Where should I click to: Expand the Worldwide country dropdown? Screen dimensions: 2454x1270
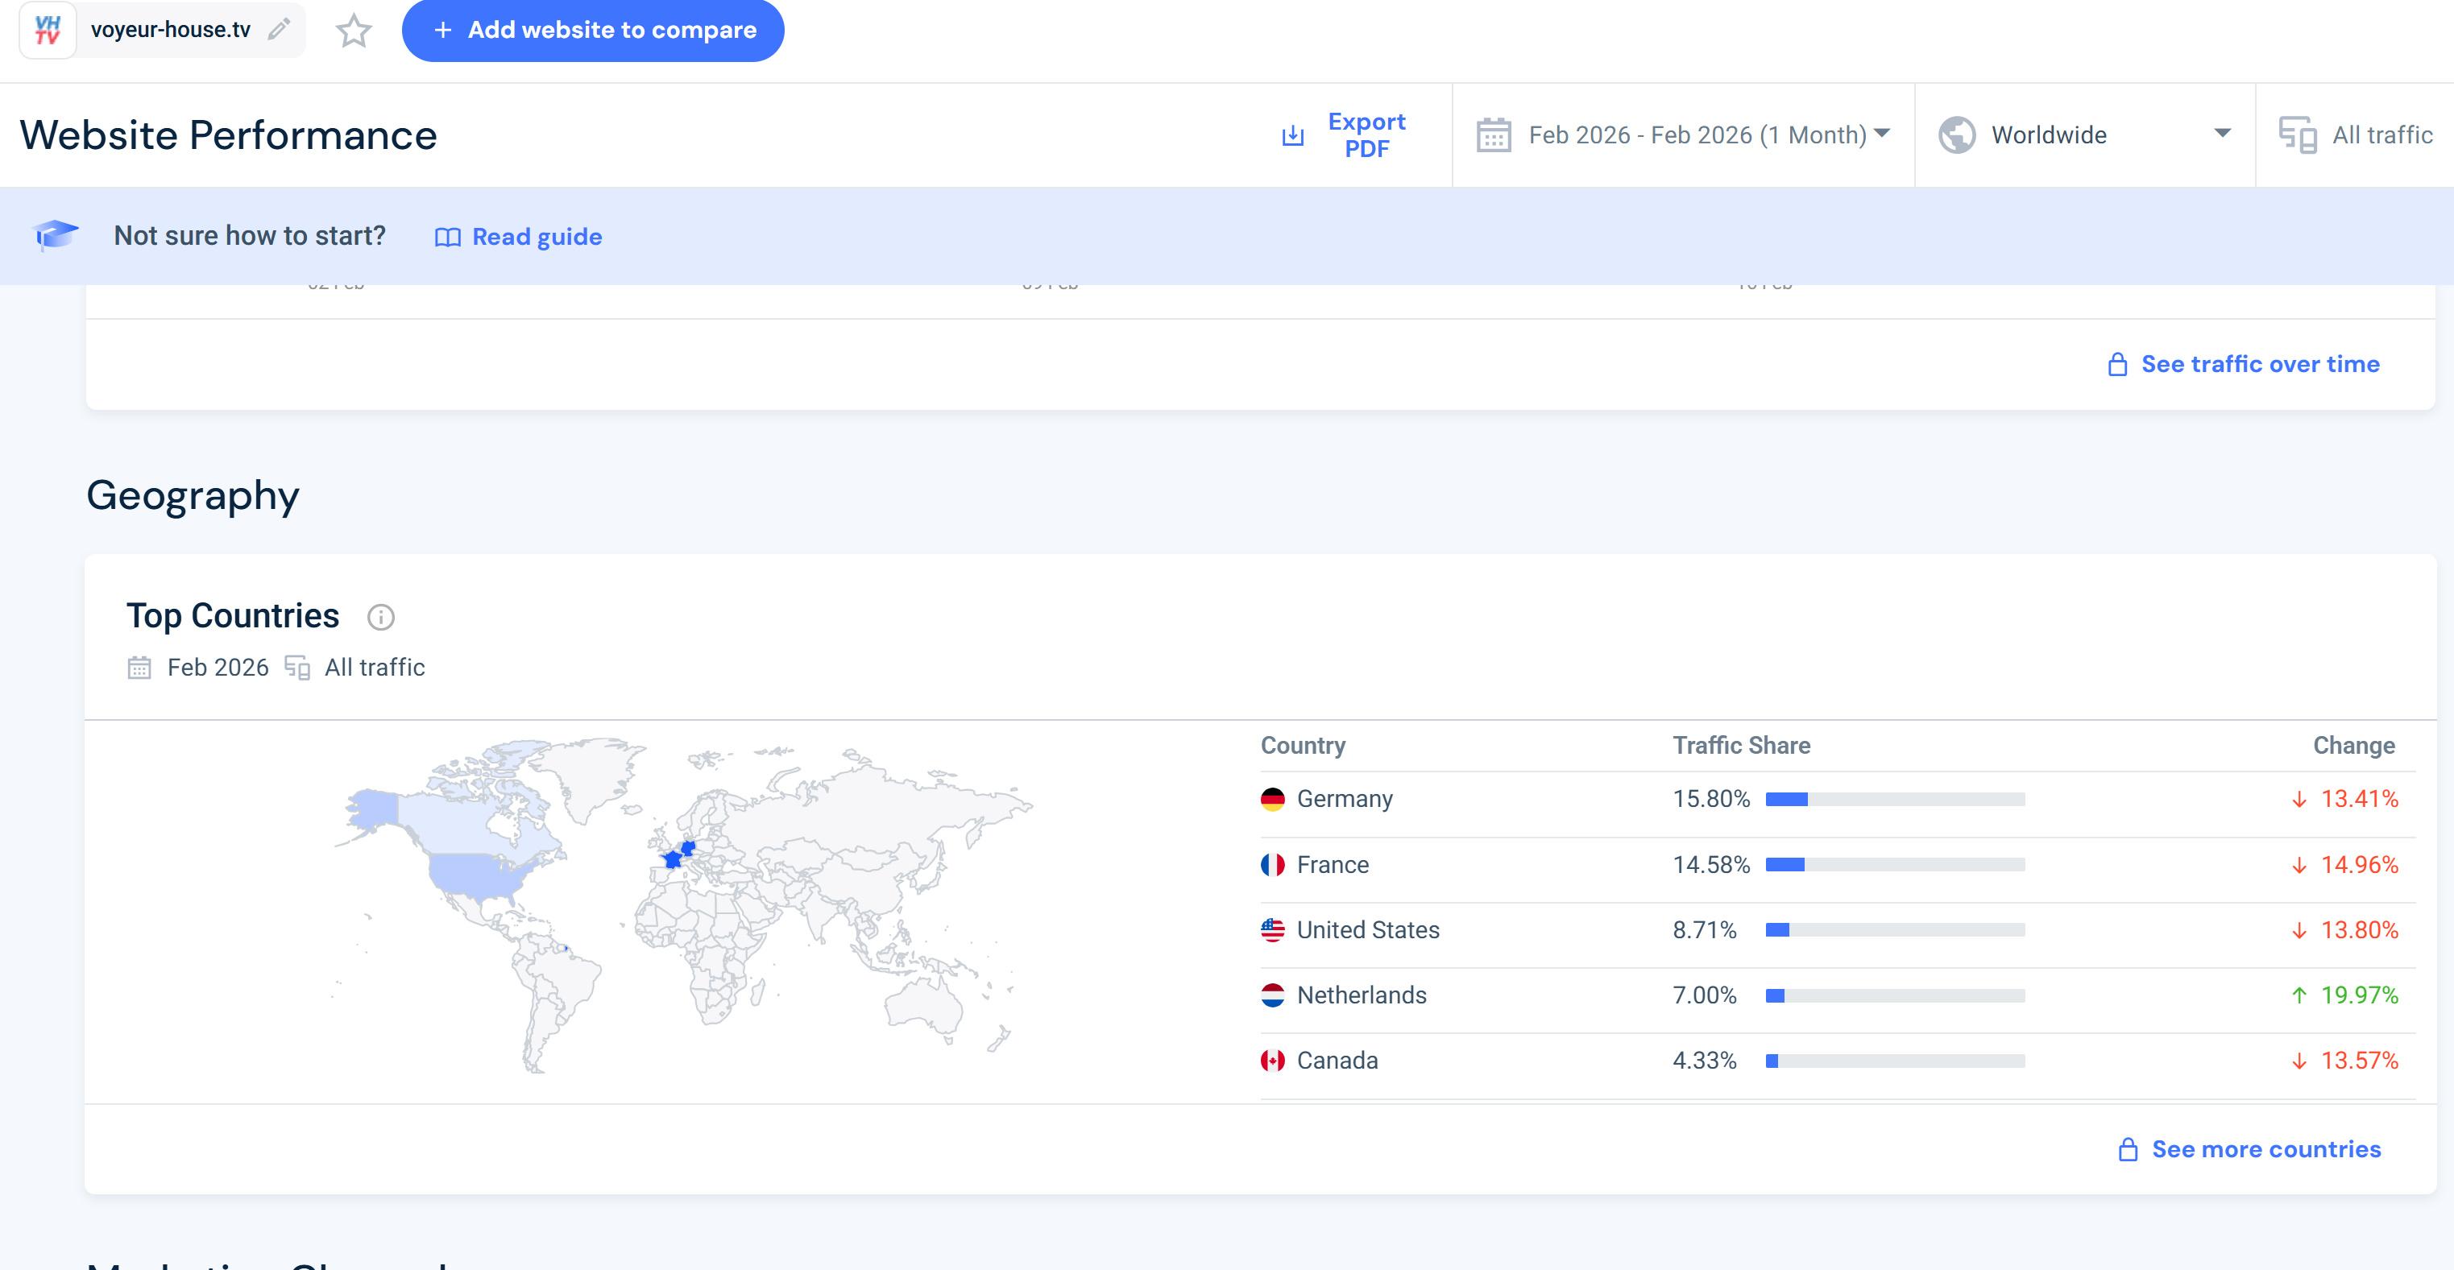[x=2220, y=134]
